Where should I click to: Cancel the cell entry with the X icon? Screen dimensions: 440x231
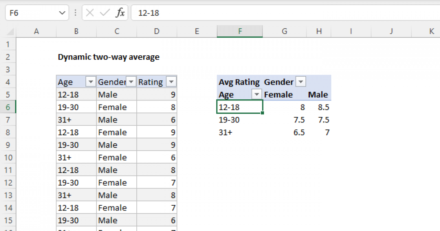(x=89, y=12)
